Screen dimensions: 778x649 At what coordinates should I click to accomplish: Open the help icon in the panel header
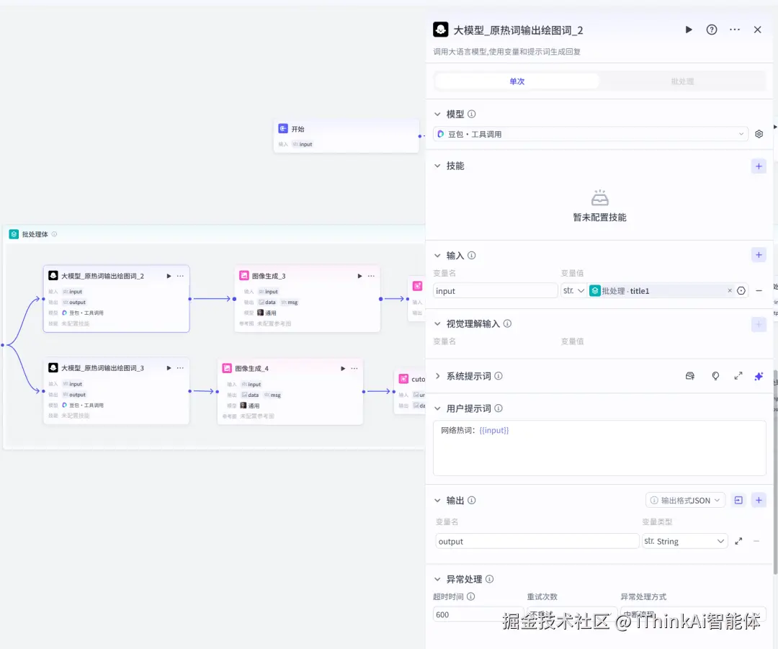[x=712, y=30]
